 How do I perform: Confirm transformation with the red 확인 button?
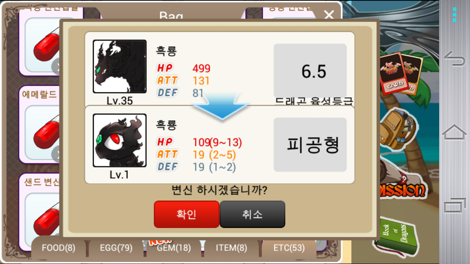point(187,214)
